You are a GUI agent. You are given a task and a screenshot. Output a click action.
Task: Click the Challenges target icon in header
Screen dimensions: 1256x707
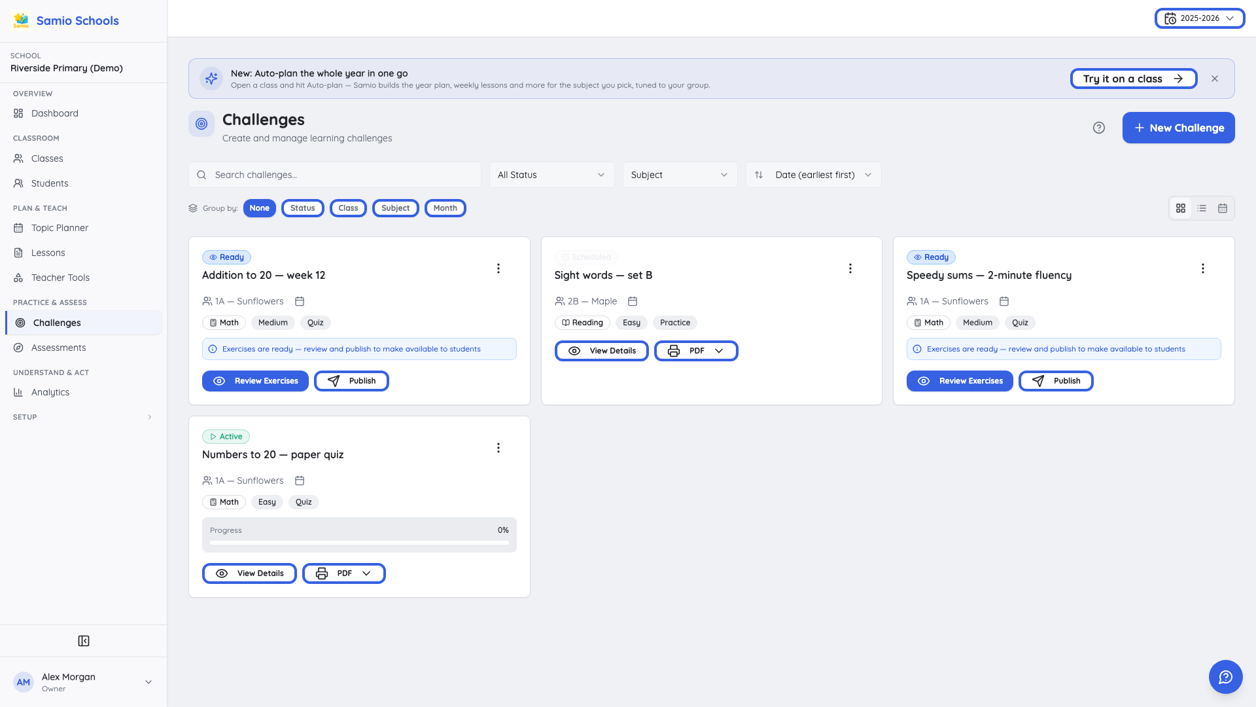click(x=201, y=124)
